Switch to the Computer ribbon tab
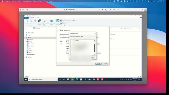This screenshot has height=95, width=169. tap(32, 18)
